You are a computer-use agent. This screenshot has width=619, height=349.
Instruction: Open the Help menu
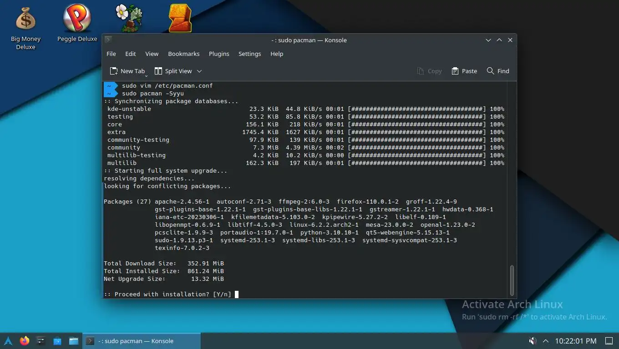[x=277, y=54]
